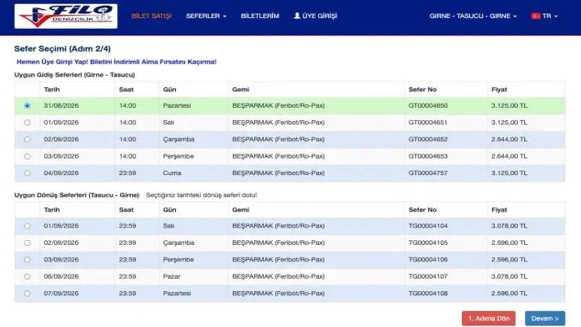The width and height of the screenshot is (581, 327).
Task: Select return sailing TG00004104 radio button
Action: [27, 226]
